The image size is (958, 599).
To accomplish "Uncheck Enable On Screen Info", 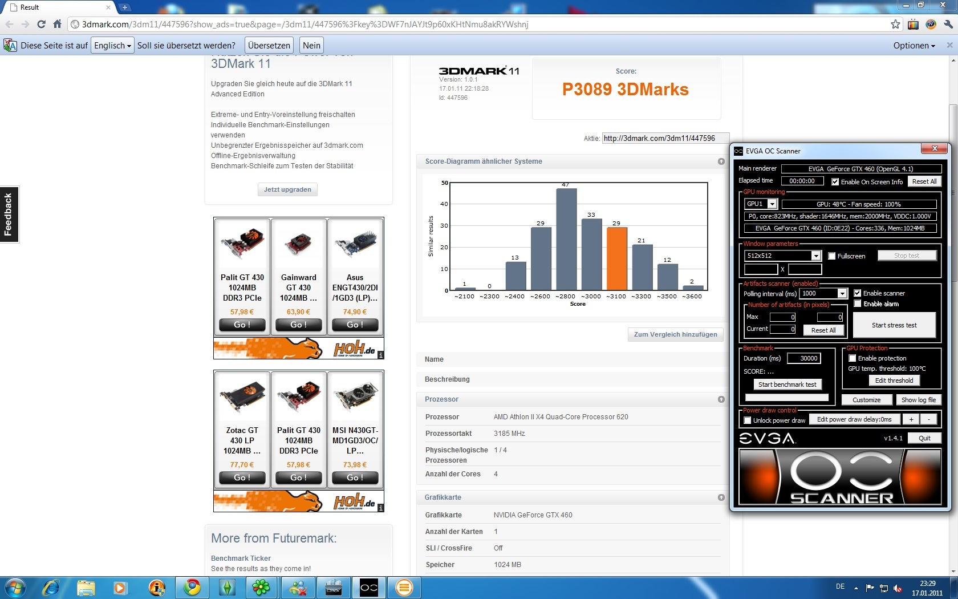I will pyautogui.click(x=835, y=182).
